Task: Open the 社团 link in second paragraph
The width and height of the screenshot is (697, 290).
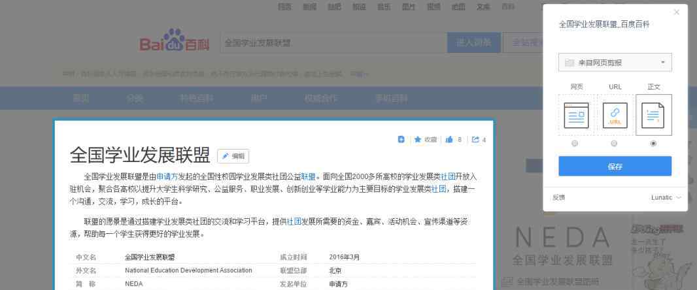Action: click(x=294, y=221)
